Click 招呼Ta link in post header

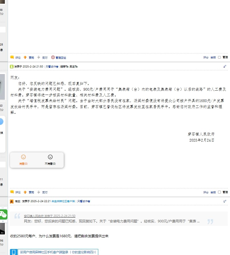click(x=64, y=66)
